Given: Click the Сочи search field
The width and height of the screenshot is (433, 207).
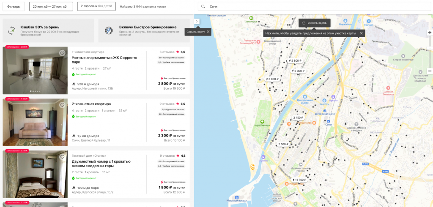Looking at the screenshot, I should pos(315,6).
